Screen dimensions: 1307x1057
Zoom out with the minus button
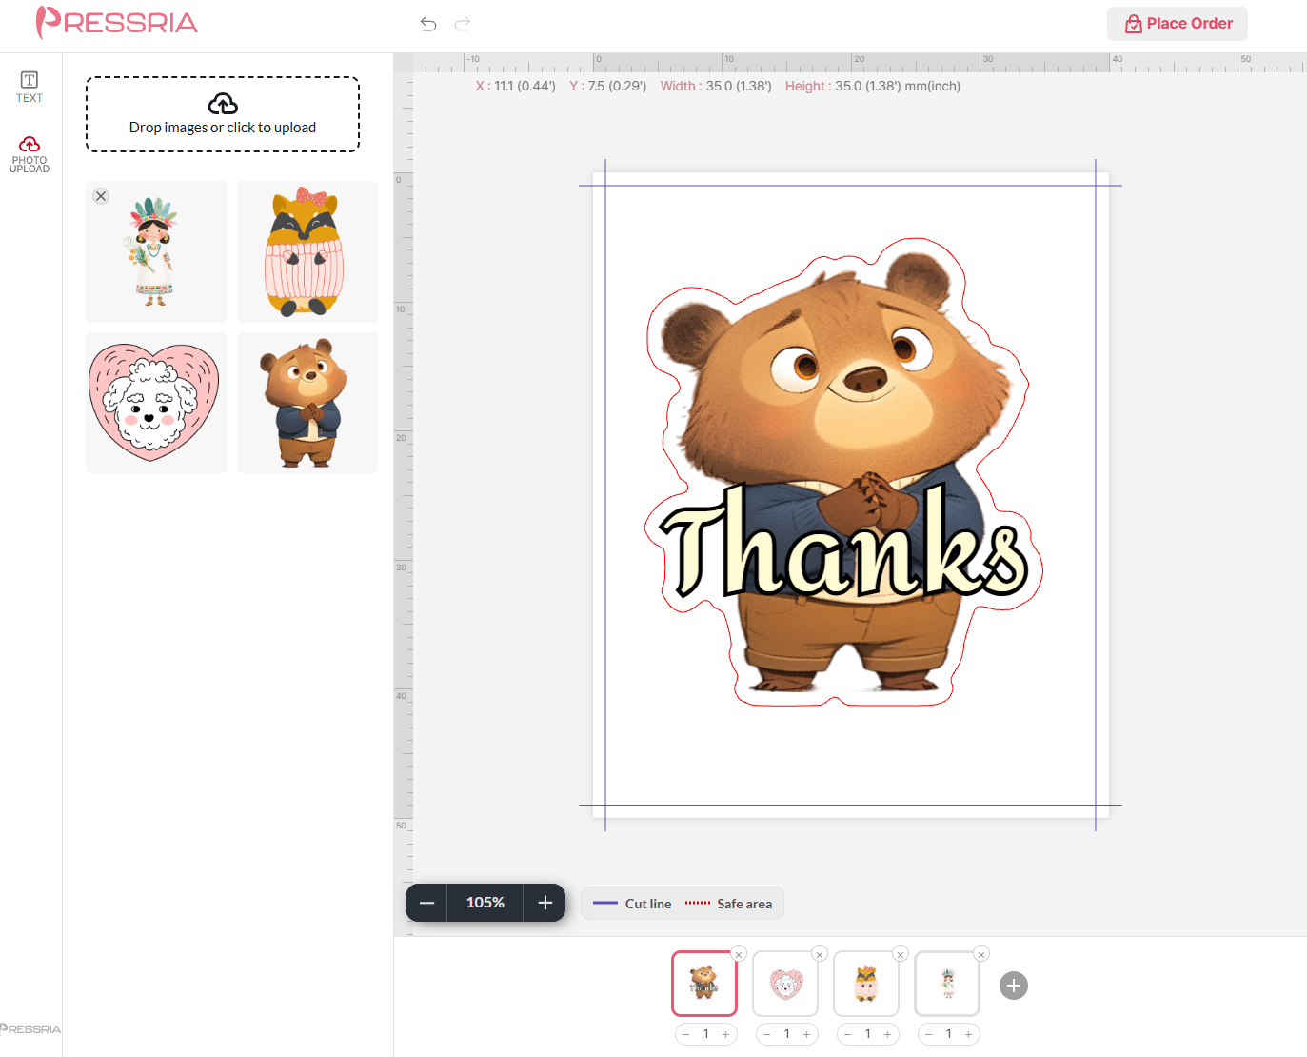(x=427, y=903)
